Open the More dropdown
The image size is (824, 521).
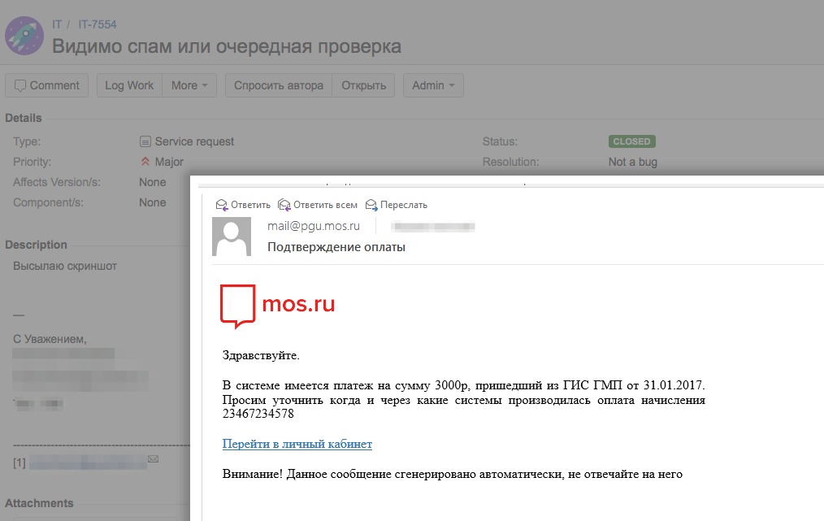(189, 85)
